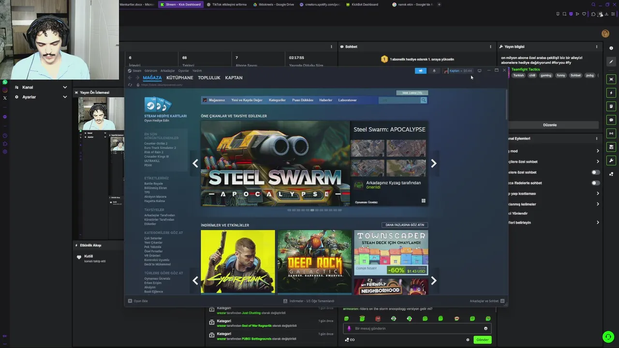Show next featured game with right arrow
This screenshot has height=348, width=619.
click(x=434, y=163)
